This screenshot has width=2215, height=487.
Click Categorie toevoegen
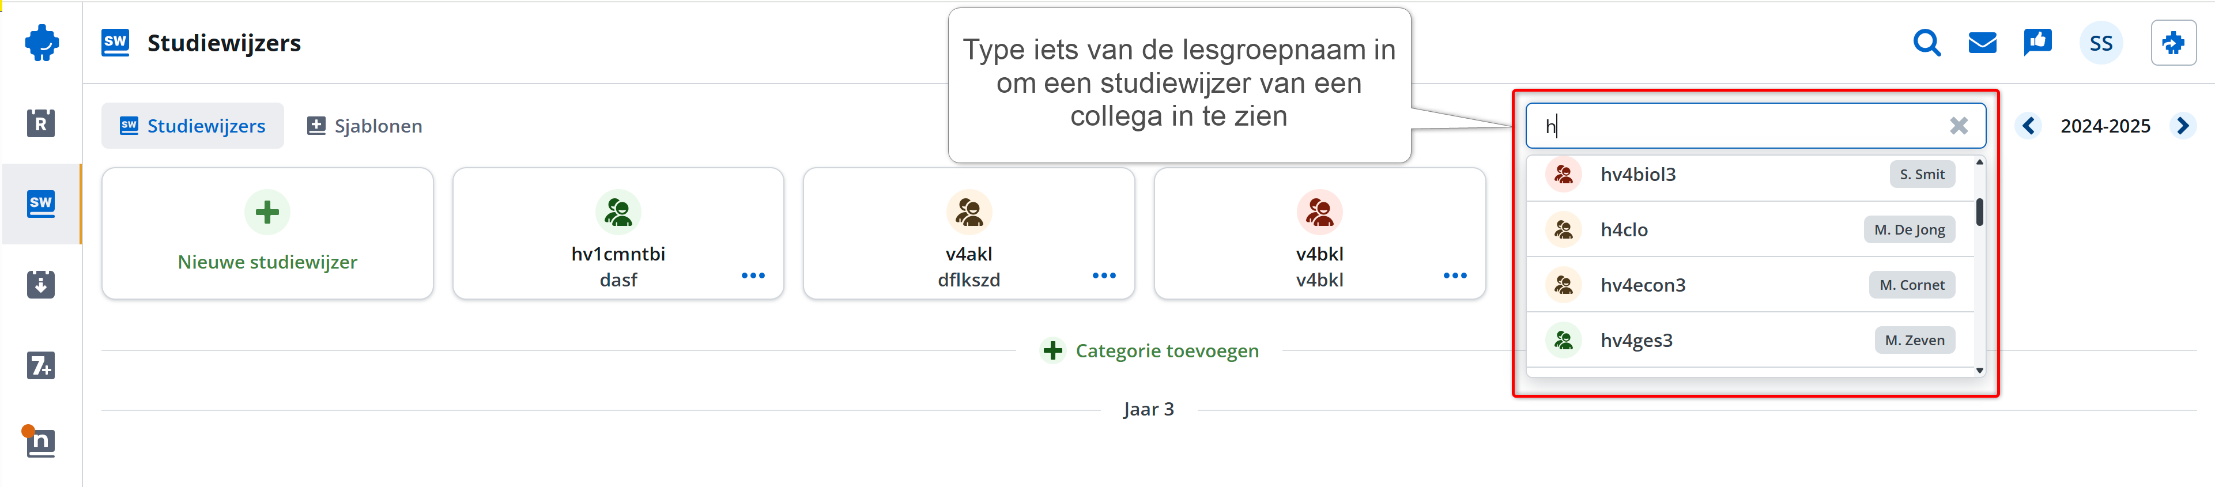tap(1150, 350)
